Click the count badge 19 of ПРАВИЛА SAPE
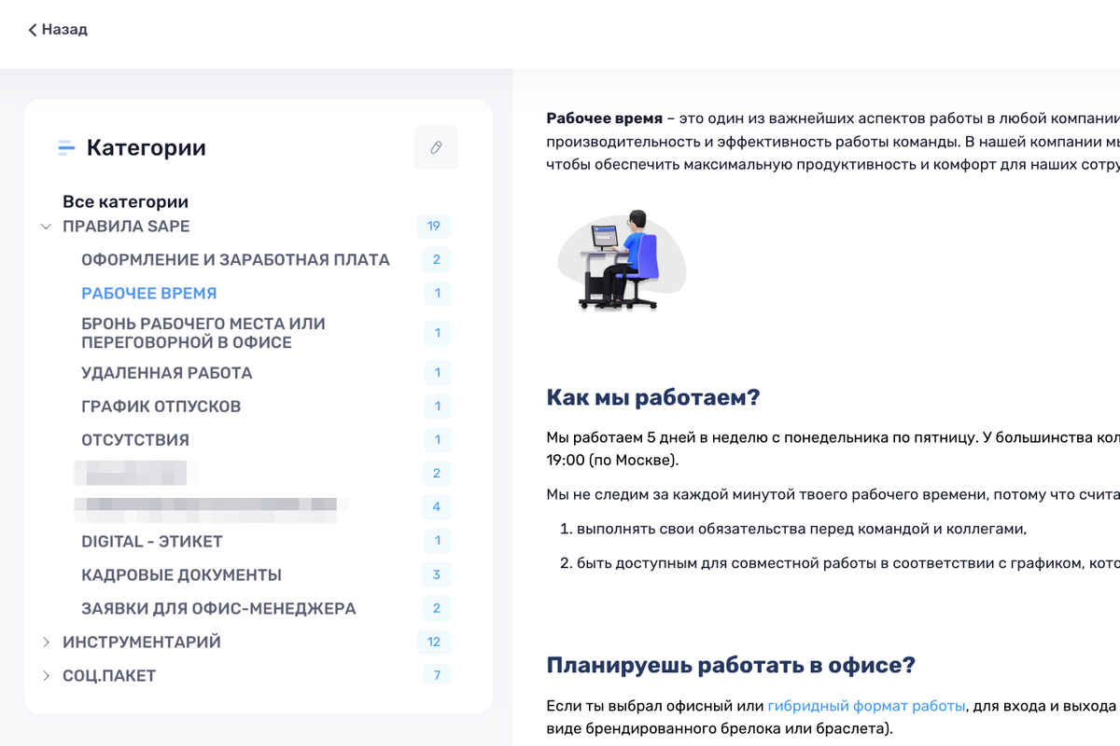The image size is (1120, 746). (433, 227)
